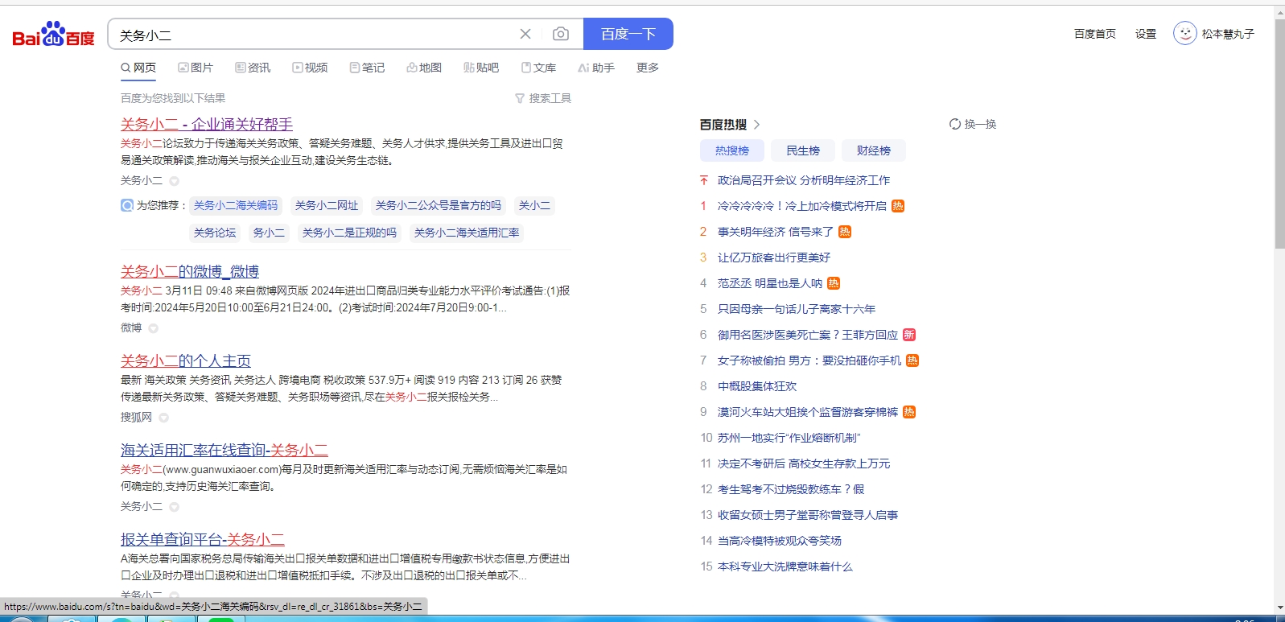This screenshot has width=1285, height=622.
Task: Open hot topic 决定不考研后 高校女生存款上万元
Action: point(804,463)
